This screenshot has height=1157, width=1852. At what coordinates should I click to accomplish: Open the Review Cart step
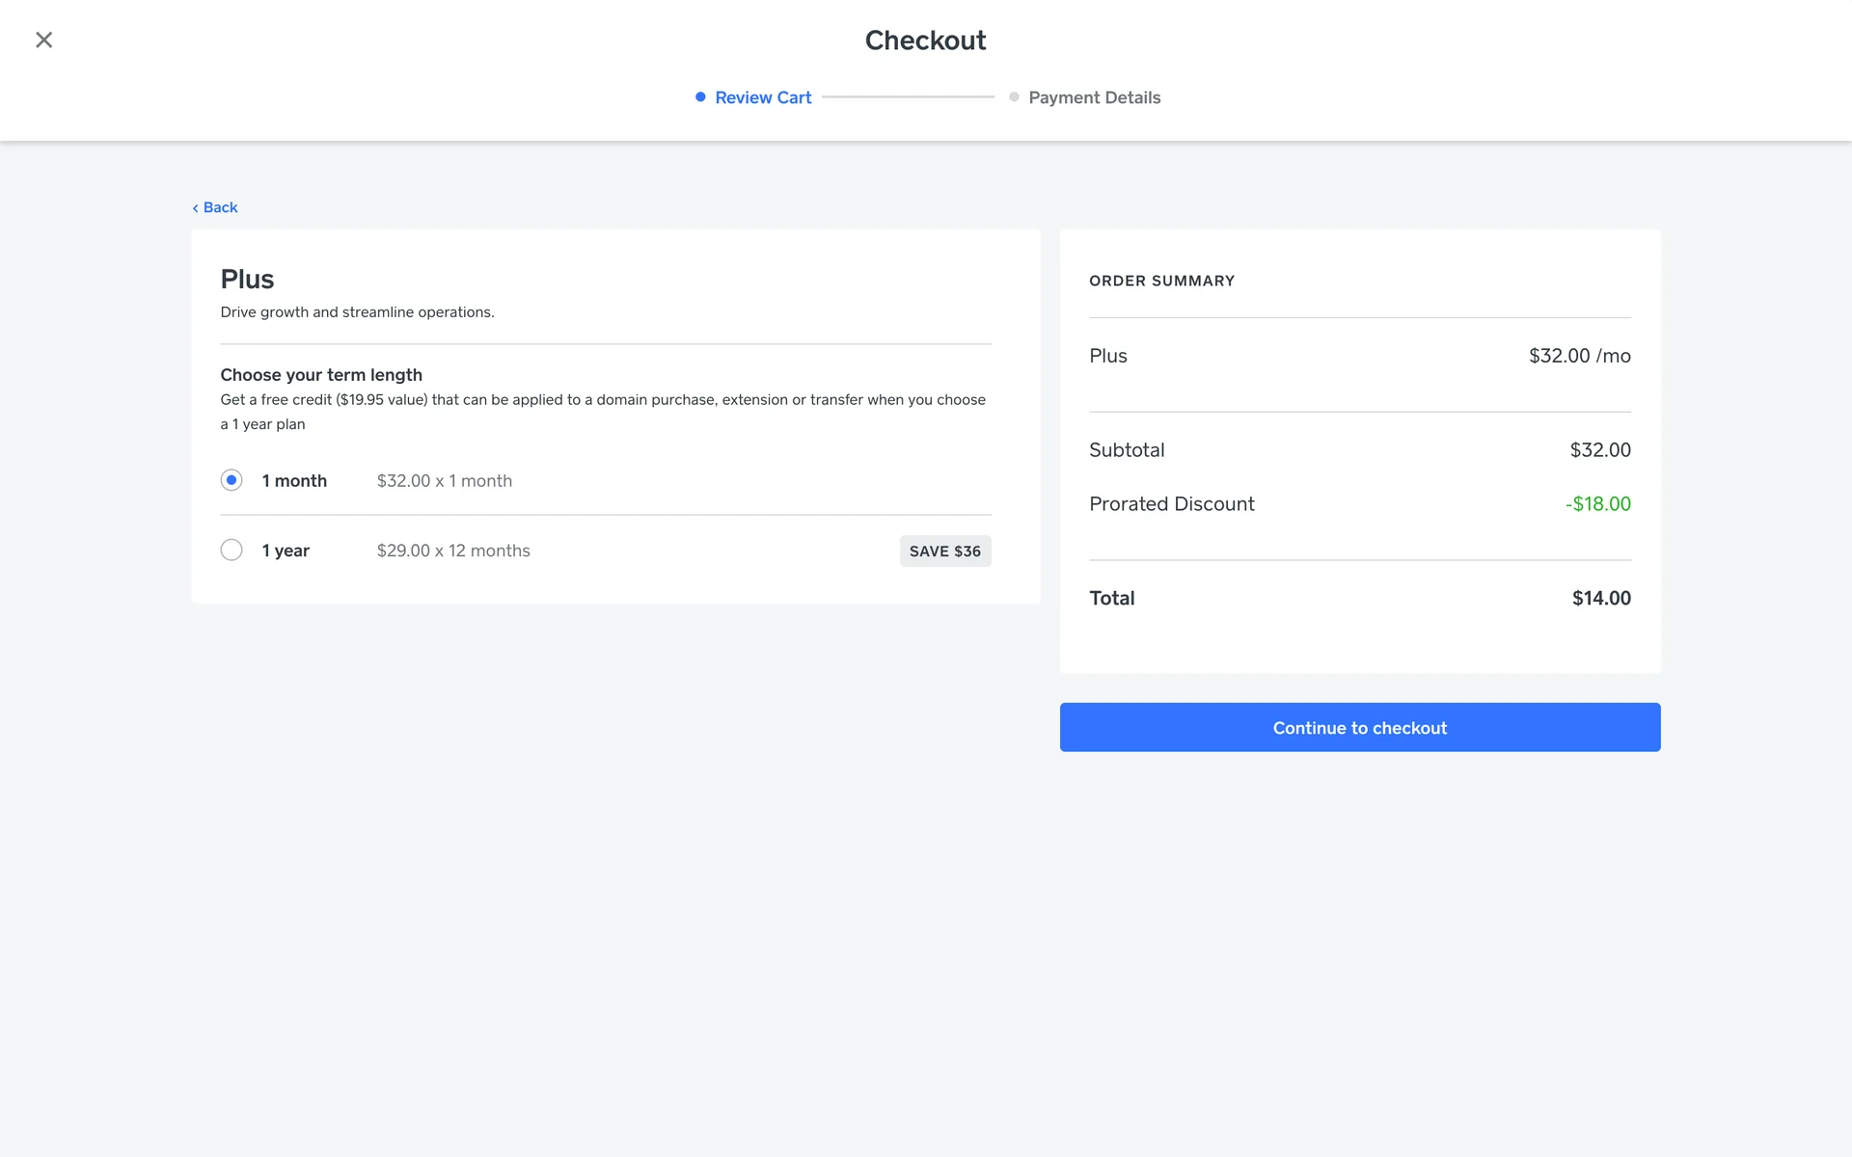[x=763, y=97]
